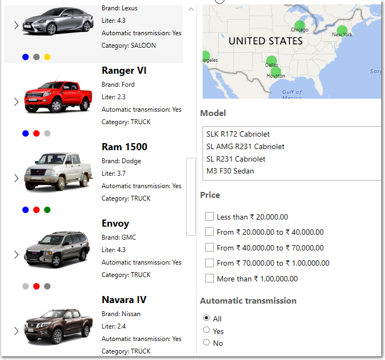
Task: Open the Envoy car title
Action: 115,223
